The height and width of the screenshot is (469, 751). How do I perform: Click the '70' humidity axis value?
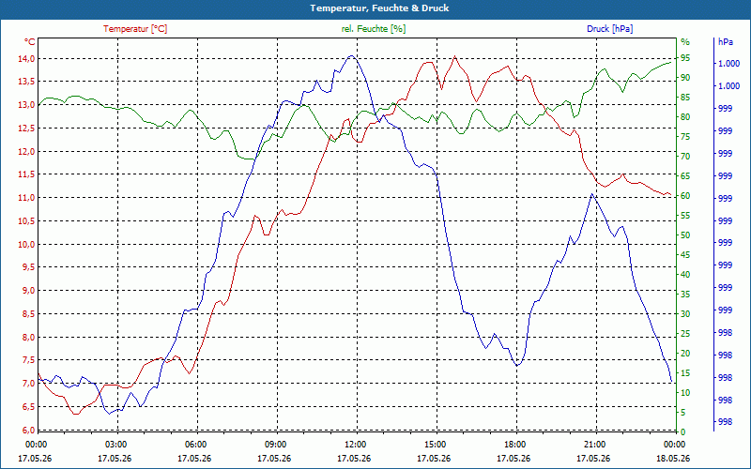685,157
